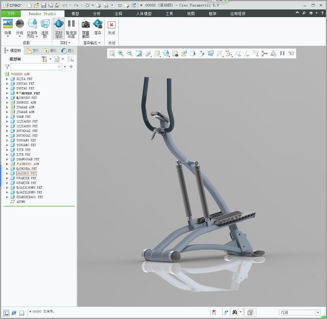Open the 文件 file menu
The image size is (327, 319).
(x=11, y=14)
